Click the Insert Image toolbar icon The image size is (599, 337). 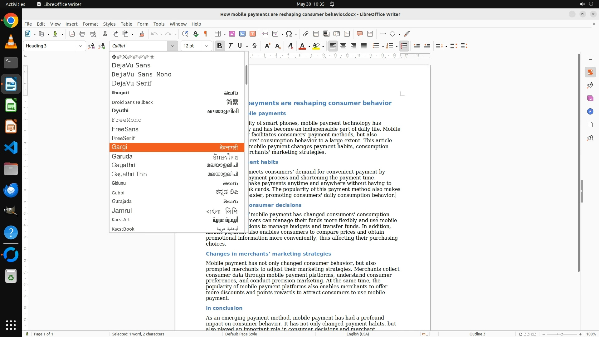[232, 34]
